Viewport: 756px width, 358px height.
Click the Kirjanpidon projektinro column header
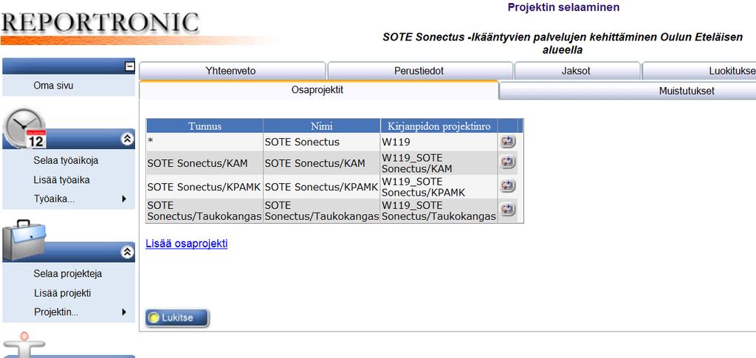coord(439,125)
